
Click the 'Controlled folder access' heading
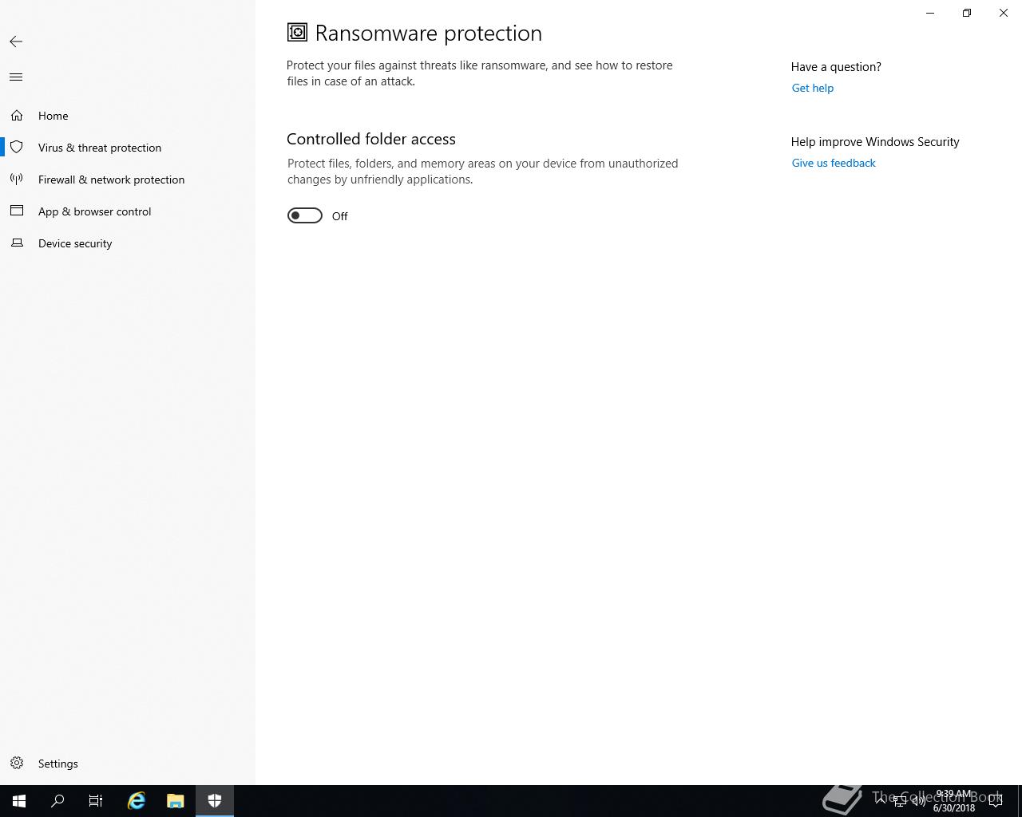[x=371, y=139]
